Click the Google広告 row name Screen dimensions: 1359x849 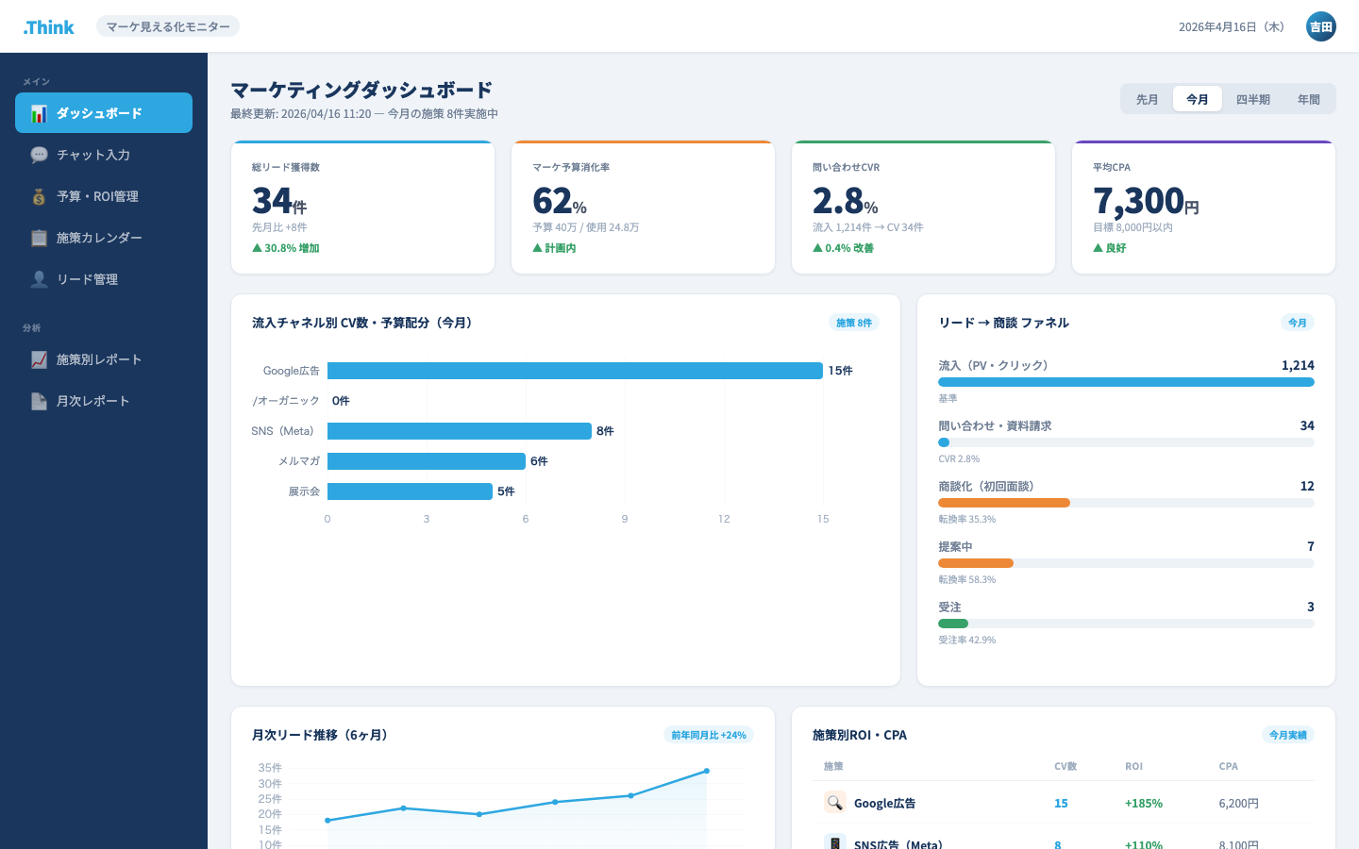(x=884, y=803)
